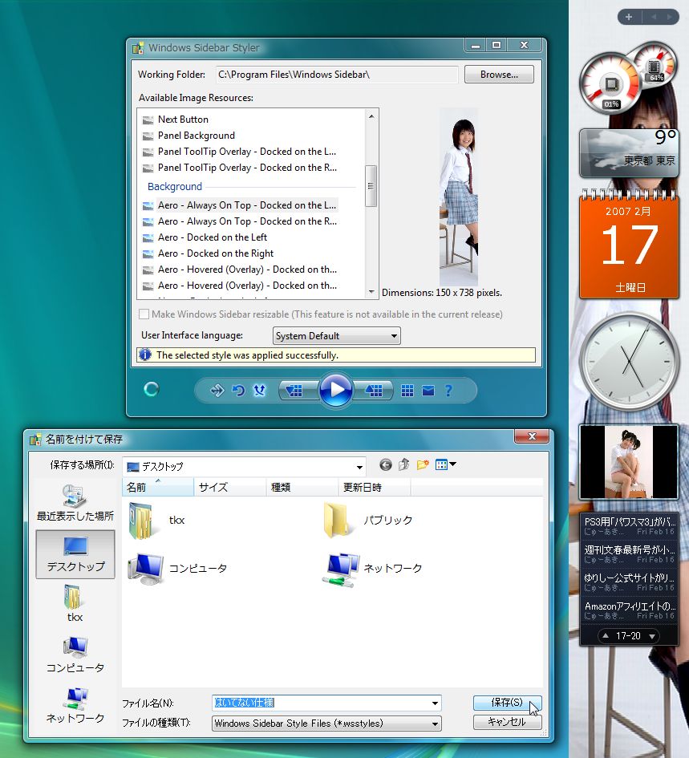The image size is (689, 758).
Task: Select Panel ToolTip Overlay Docked on L... row
Action: coord(240,152)
